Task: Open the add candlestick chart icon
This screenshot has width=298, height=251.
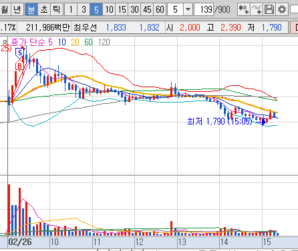Action: click(x=243, y=9)
